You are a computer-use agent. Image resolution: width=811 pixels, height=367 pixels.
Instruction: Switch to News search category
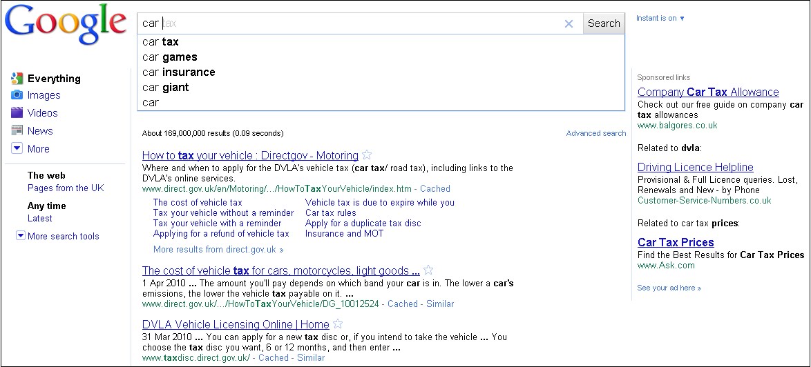pyautogui.click(x=40, y=130)
